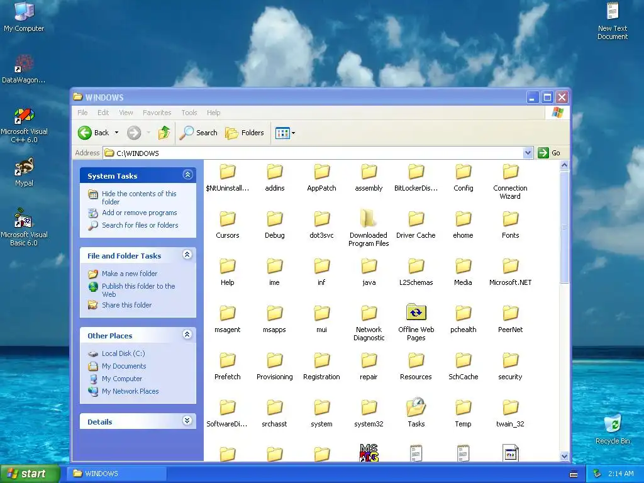644x483 pixels.
Task: Click Publish this folder to the Web
Action: coord(138,290)
